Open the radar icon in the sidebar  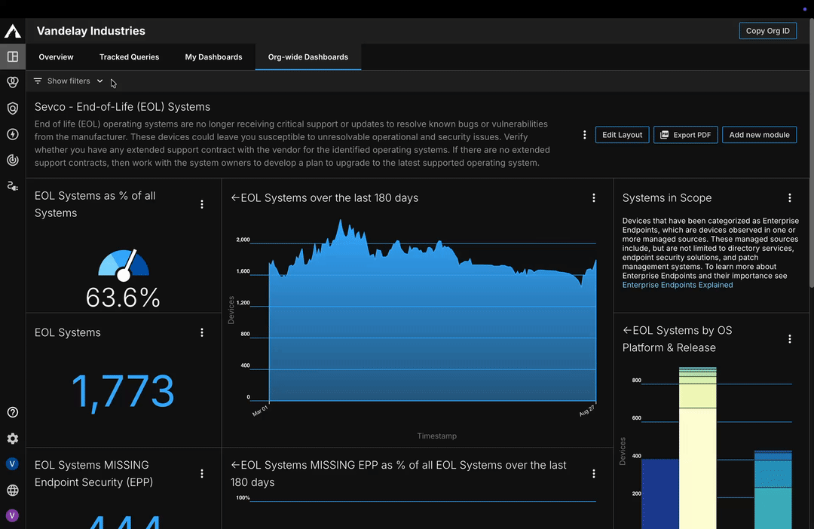13,160
